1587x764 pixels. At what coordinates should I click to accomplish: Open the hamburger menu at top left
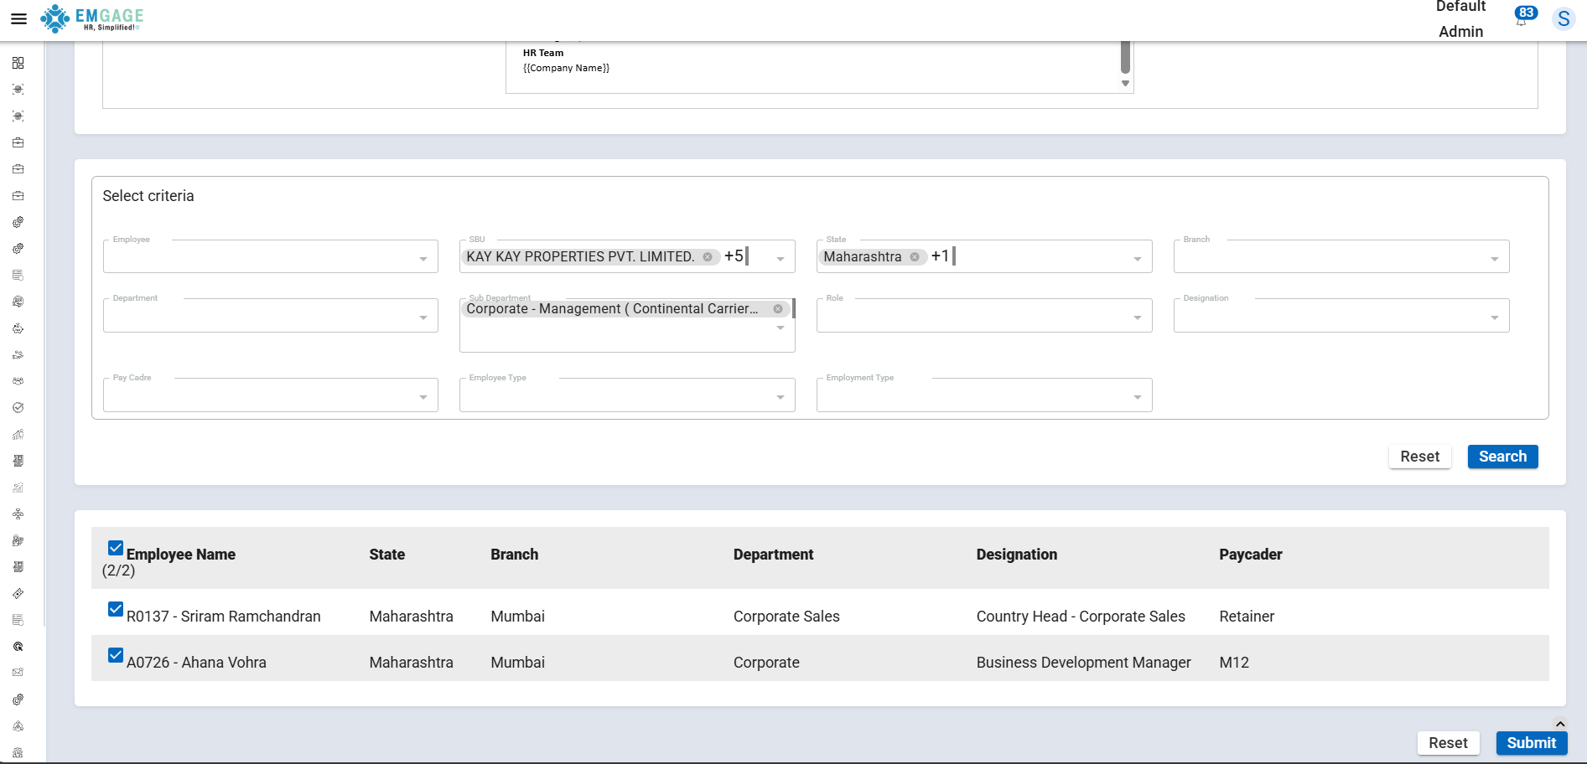[x=18, y=18]
